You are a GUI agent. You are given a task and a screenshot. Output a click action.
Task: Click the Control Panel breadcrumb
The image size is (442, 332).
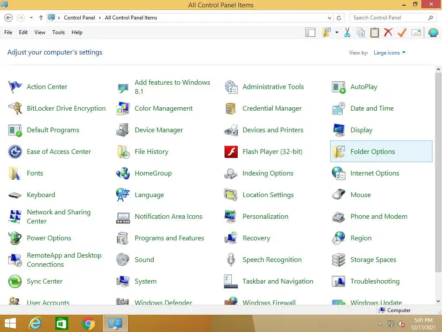[x=79, y=18]
